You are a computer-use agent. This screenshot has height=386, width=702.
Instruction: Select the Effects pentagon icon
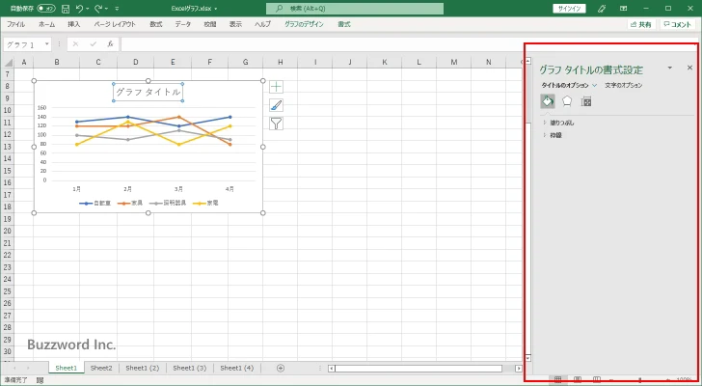tap(567, 101)
